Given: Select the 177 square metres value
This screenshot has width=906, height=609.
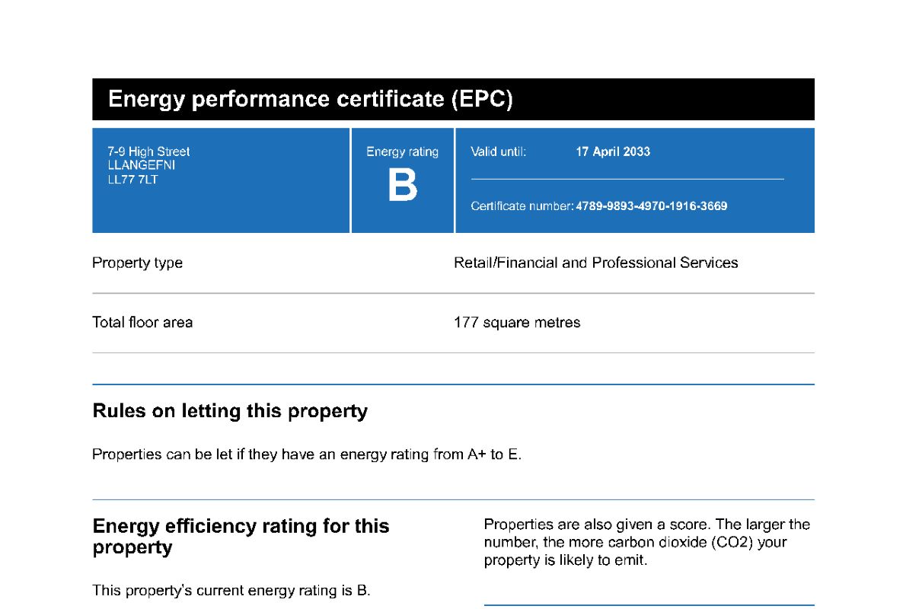Looking at the screenshot, I should coord(516,323).
